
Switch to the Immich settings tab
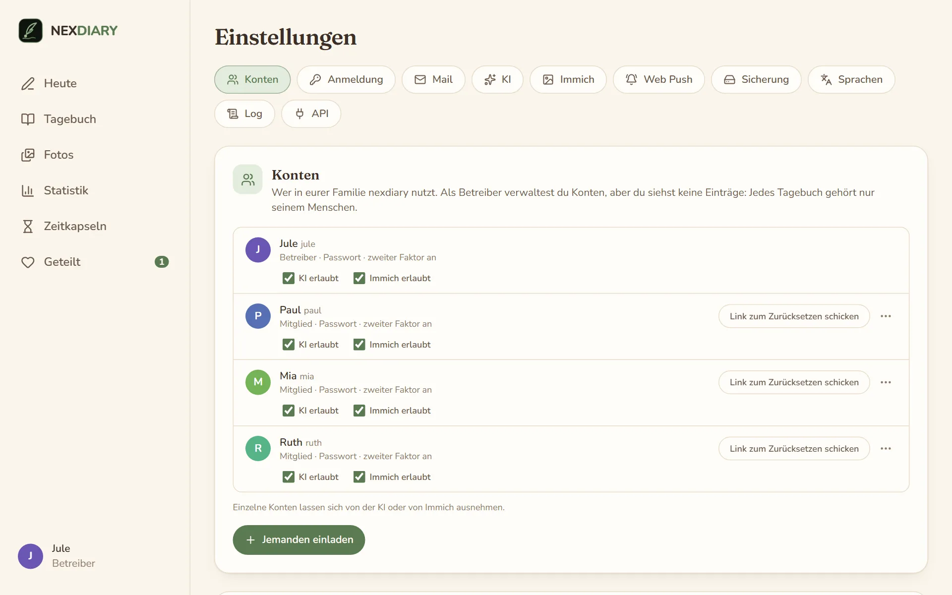[x=568, y=79]
